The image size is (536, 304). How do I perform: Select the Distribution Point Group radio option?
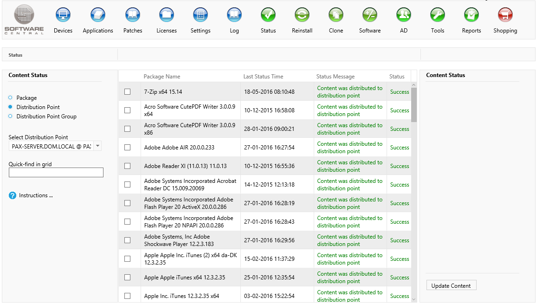tap(10, 116)
